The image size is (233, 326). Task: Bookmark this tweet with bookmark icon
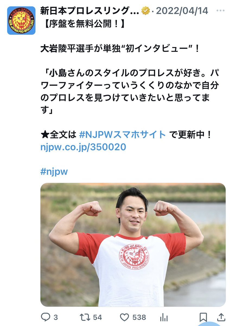click(203, 317)
